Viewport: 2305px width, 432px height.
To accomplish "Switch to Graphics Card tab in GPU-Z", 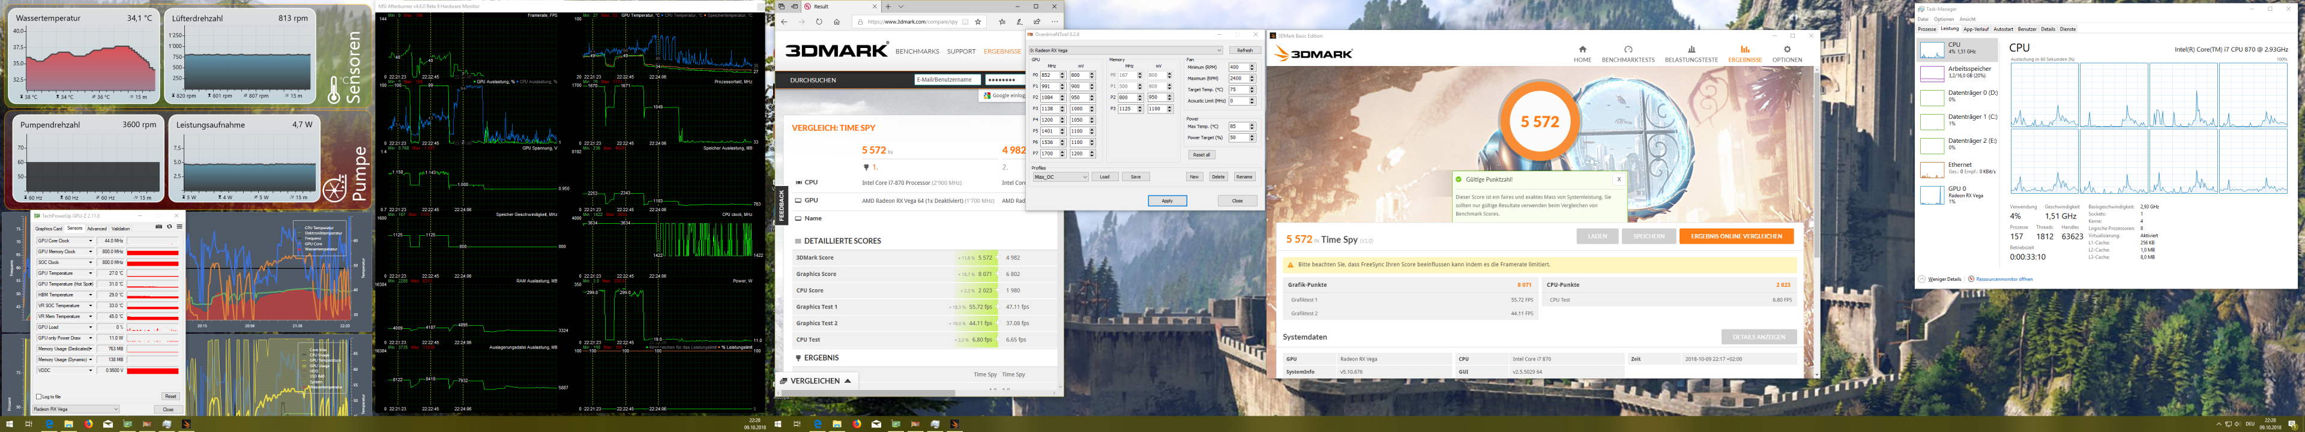I will tap(48, 229).
